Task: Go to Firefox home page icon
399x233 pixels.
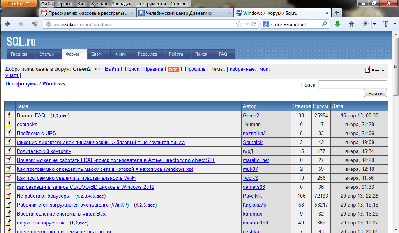Action: coord(351,24)
